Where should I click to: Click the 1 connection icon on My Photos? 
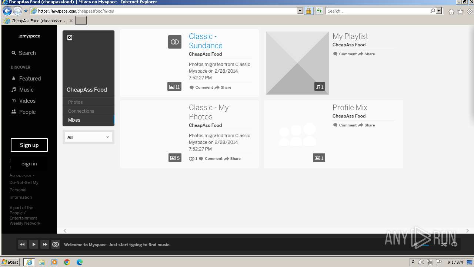pyautogui.click(x=193, y=159)
